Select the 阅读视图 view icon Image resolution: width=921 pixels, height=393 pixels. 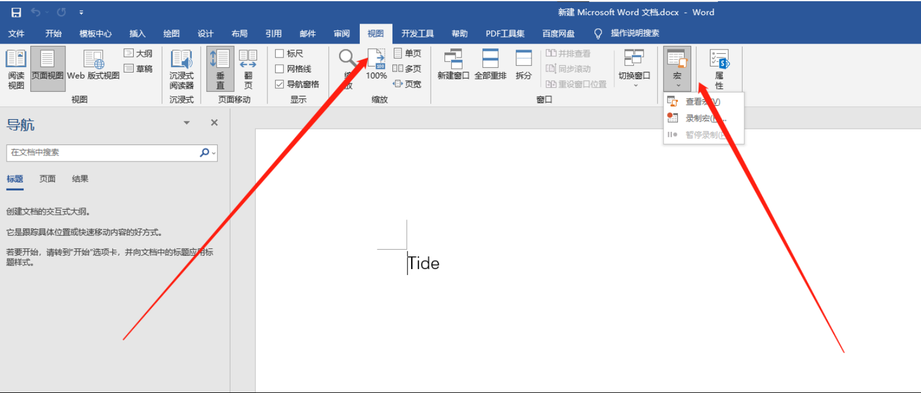[x=16, y=68]
